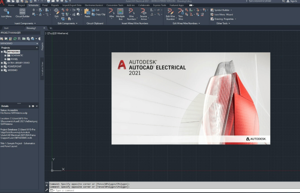The height and width of the screenshot is (193, 300).
Task: Click the Undo arrow in quick access toolbar
Action: click(x=35, y=1)
